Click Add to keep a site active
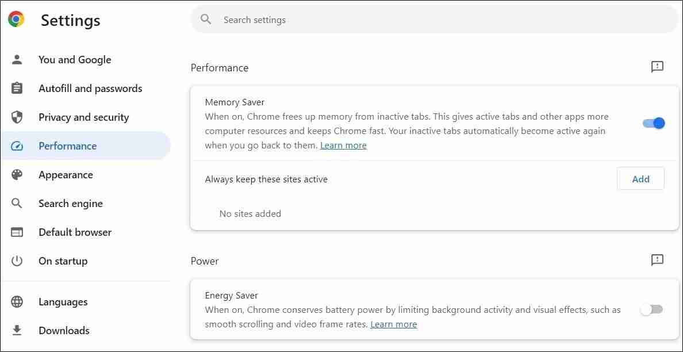The height and width of the screenshot is (352, 683). [640, 178]
